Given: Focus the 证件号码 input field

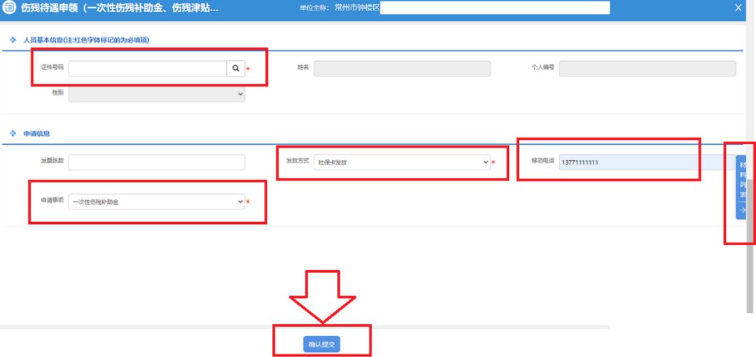Looking at the screenshot, I should coord(147,69).
